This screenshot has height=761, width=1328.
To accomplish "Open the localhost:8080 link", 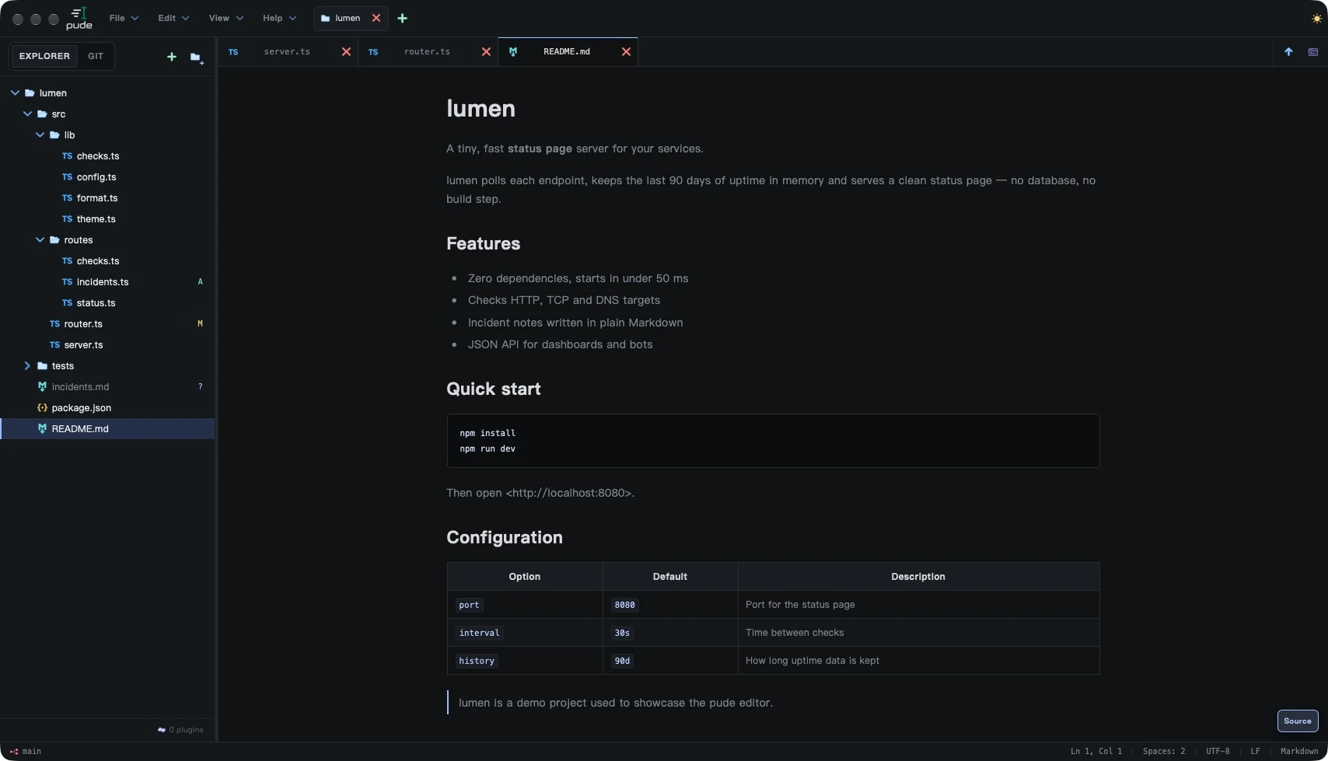I will [570, 493].
